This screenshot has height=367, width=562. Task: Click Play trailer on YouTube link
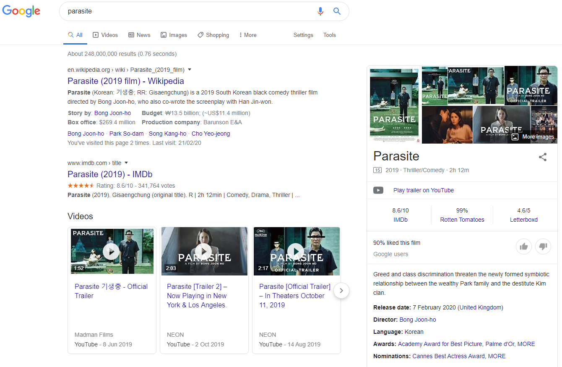(424, 190)
